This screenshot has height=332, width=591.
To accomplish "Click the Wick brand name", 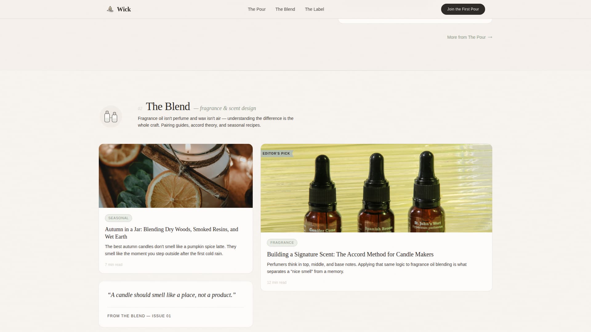I will (124, 9).
